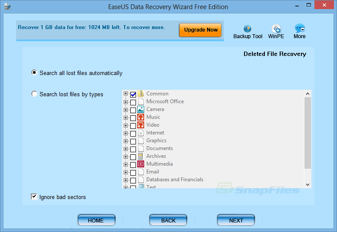Screen dimensions: 337x232
Task: Expand the Databases and Financials node
Action: 126,180
